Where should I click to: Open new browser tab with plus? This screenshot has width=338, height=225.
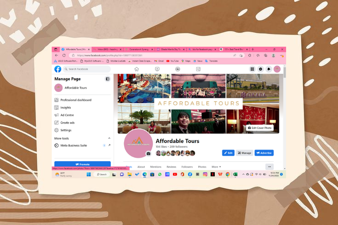[253, 49]
